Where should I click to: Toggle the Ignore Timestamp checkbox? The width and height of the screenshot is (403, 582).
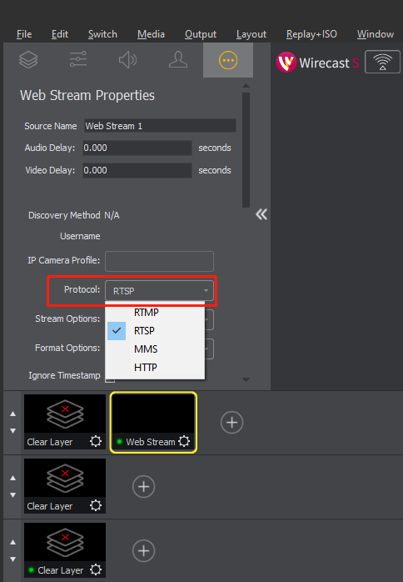(x=110, y=380)
